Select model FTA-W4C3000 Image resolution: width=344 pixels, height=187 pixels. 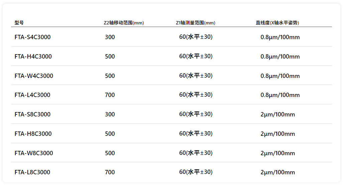tap(34, 76)
